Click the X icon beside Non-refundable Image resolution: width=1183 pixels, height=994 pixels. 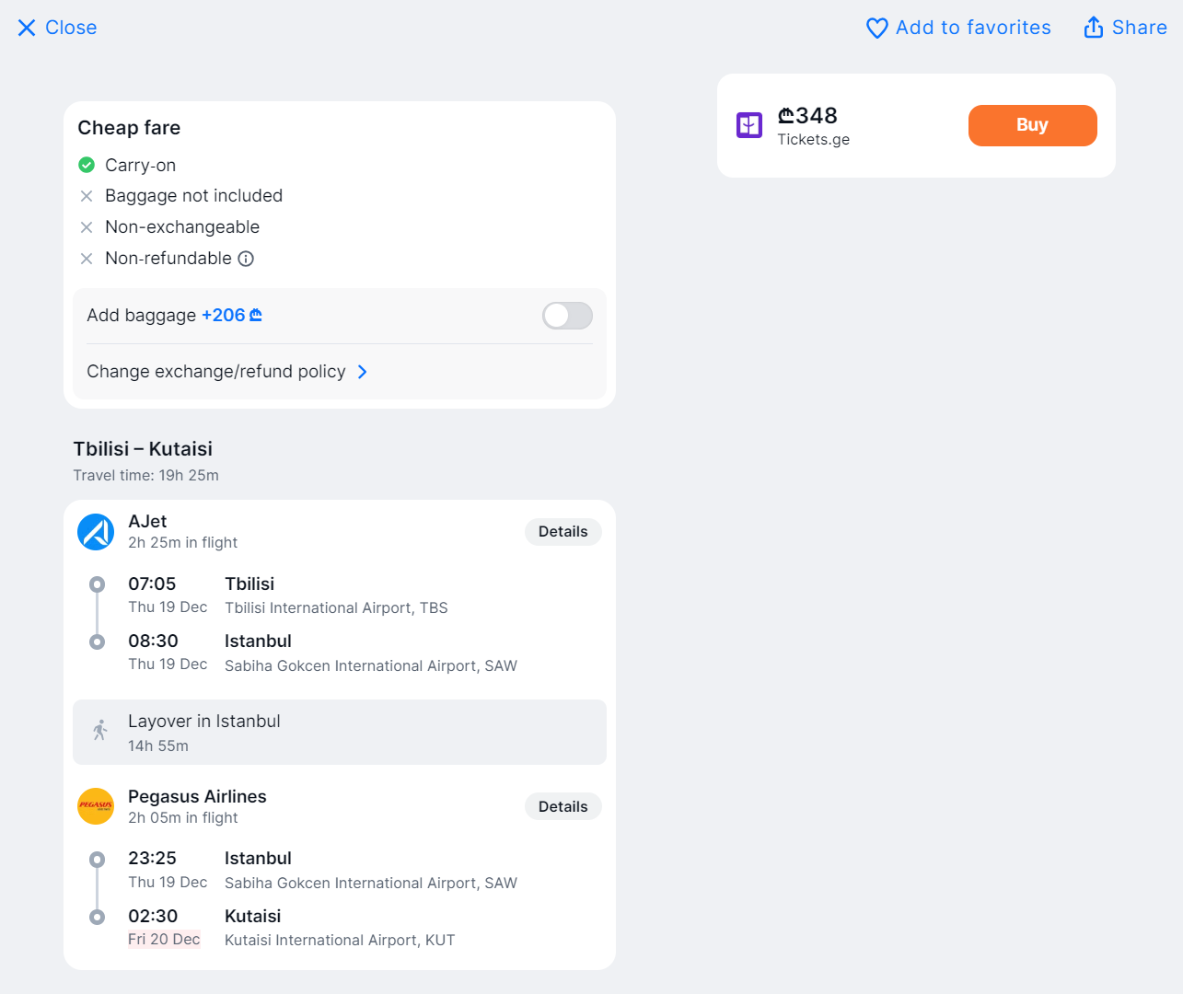[x=87, y=259]
